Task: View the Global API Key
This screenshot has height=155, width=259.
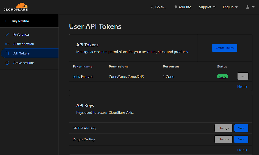Action: [x=241, y=128]
